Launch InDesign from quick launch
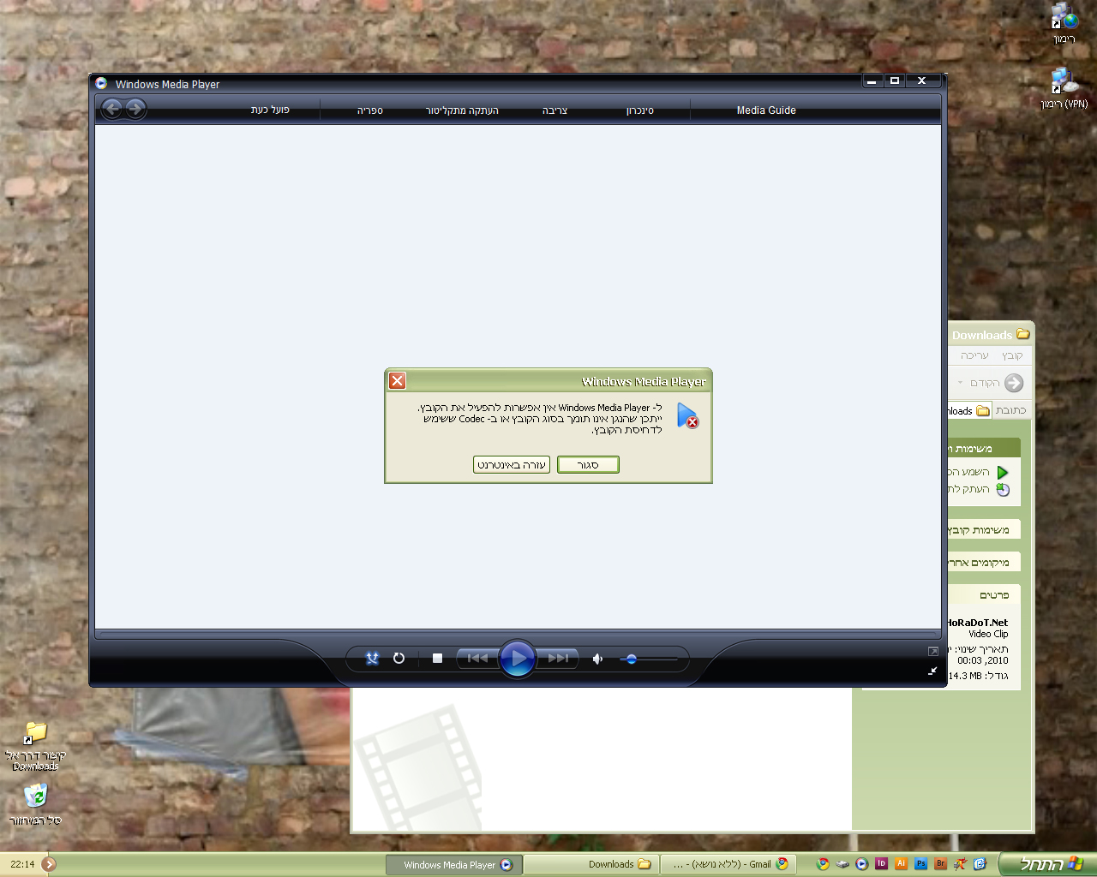The width and height of the screenshot is (1097, 877). click(881, 864)
